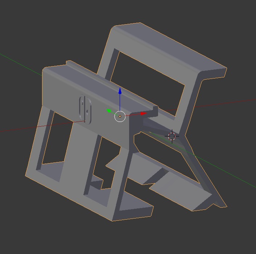Click the 3D cursor crosshair
Screen dimensions: 256x254
click(172, 136)
